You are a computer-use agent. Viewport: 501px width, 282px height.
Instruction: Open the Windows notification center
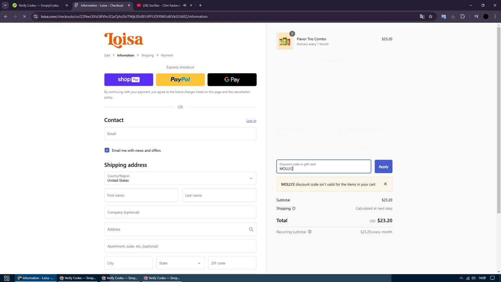point(492,278)
